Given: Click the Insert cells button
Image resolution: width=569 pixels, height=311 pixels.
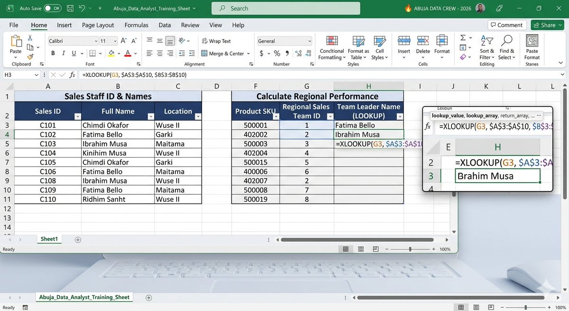Looking at the screenshot, I should [x=404, y=47].
